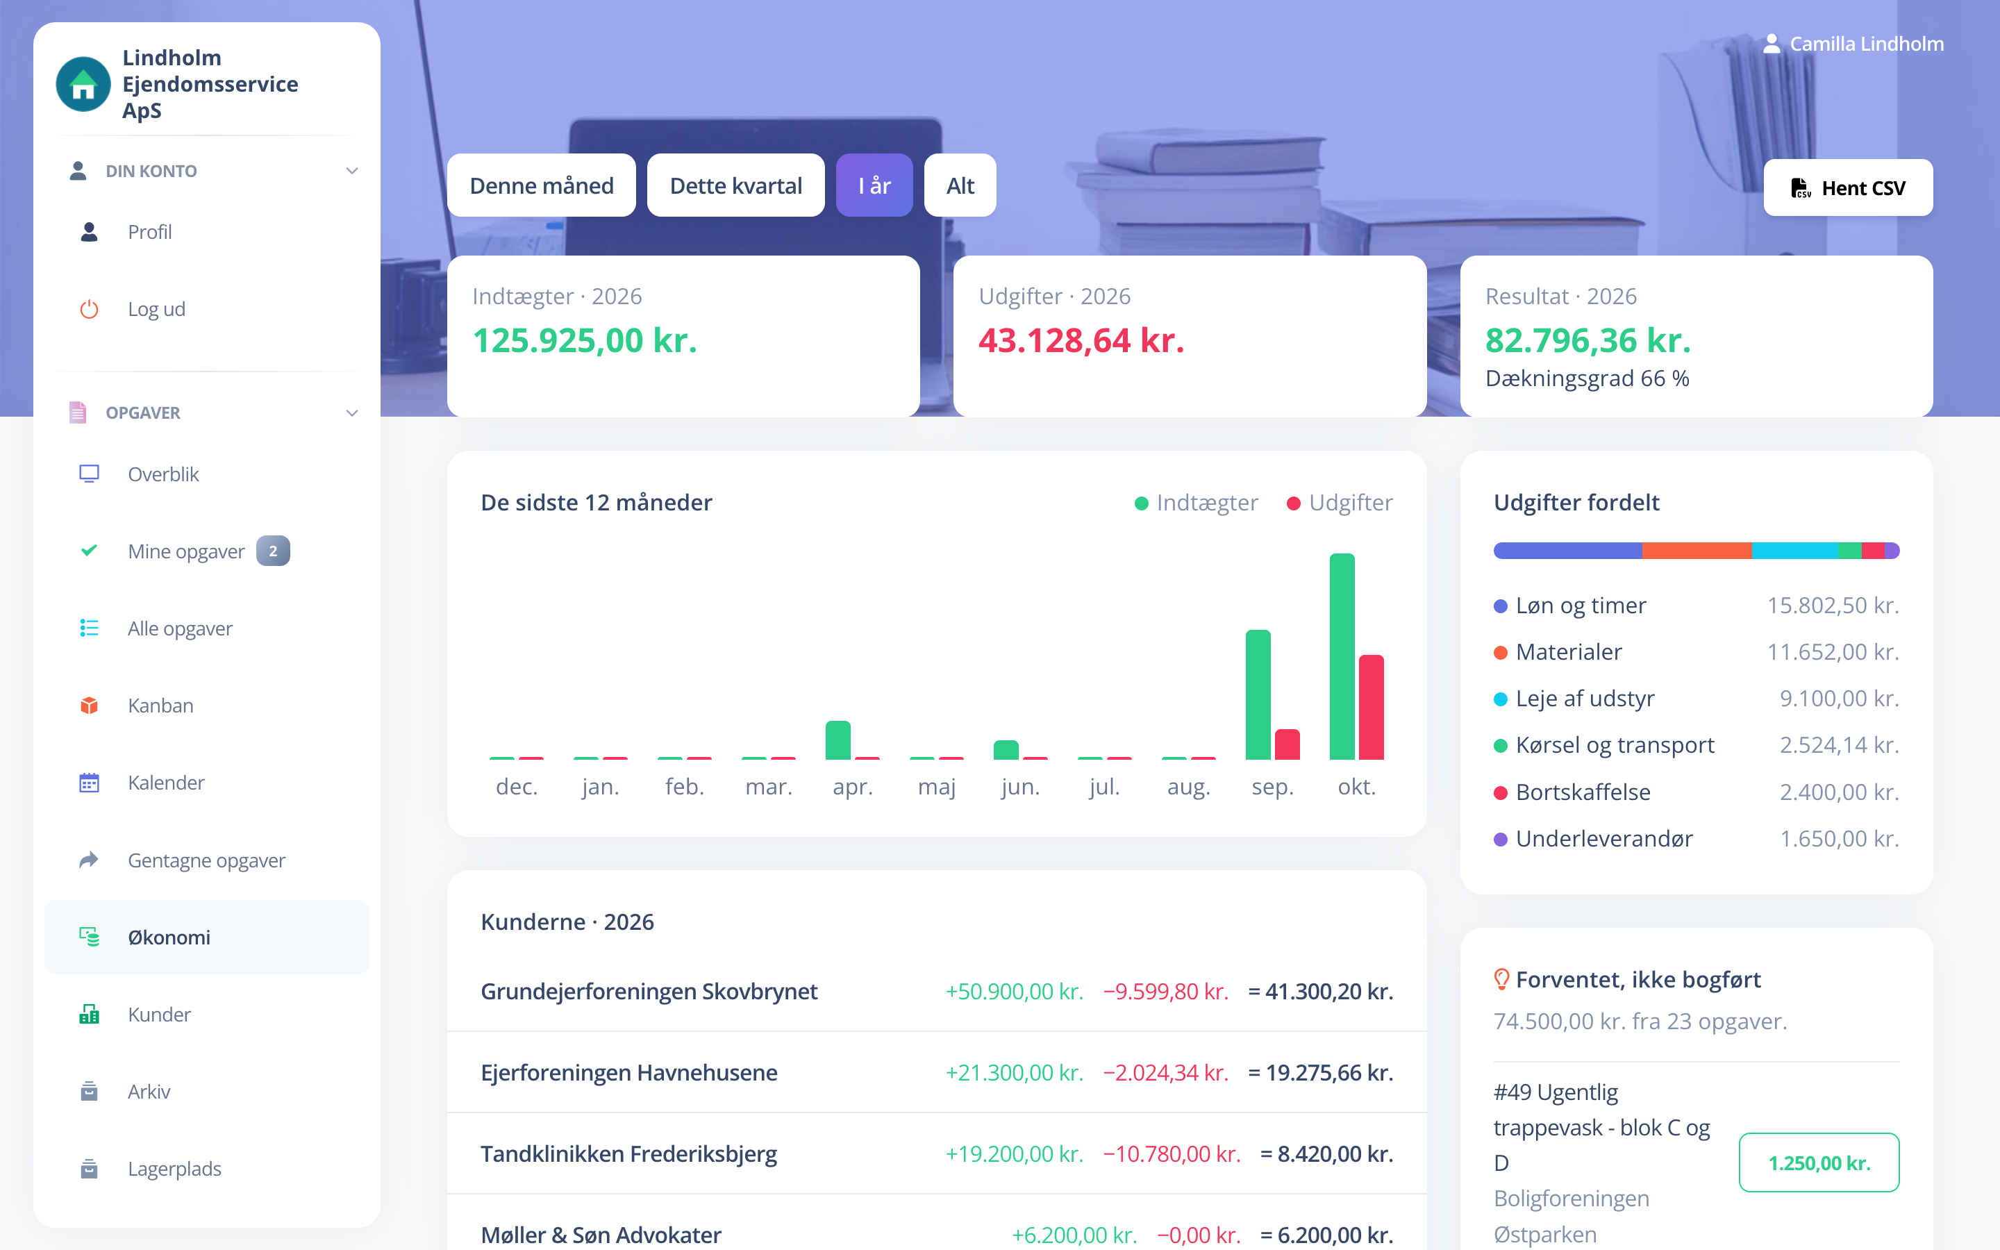Open Camilla Lindholm user menu

pyautogui.click(x=1853, y=44)
